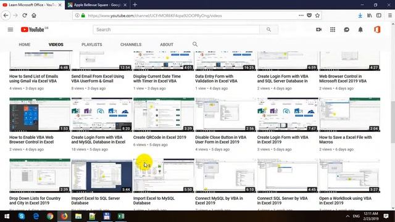Open 'Send Email From Excel Using VBA UserForm' link
The image size is (395, 222).
point(98,78)
